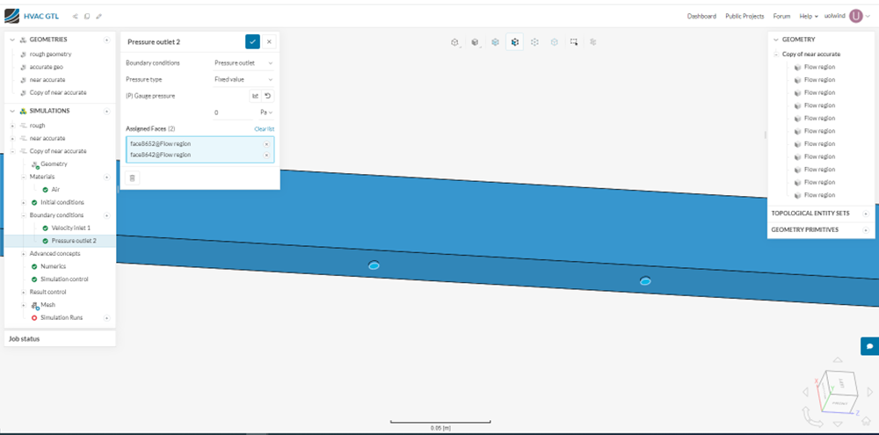Open the Boundary conditions type dropdown
This screenshot has width=879, height=435.
pos(243,62)
